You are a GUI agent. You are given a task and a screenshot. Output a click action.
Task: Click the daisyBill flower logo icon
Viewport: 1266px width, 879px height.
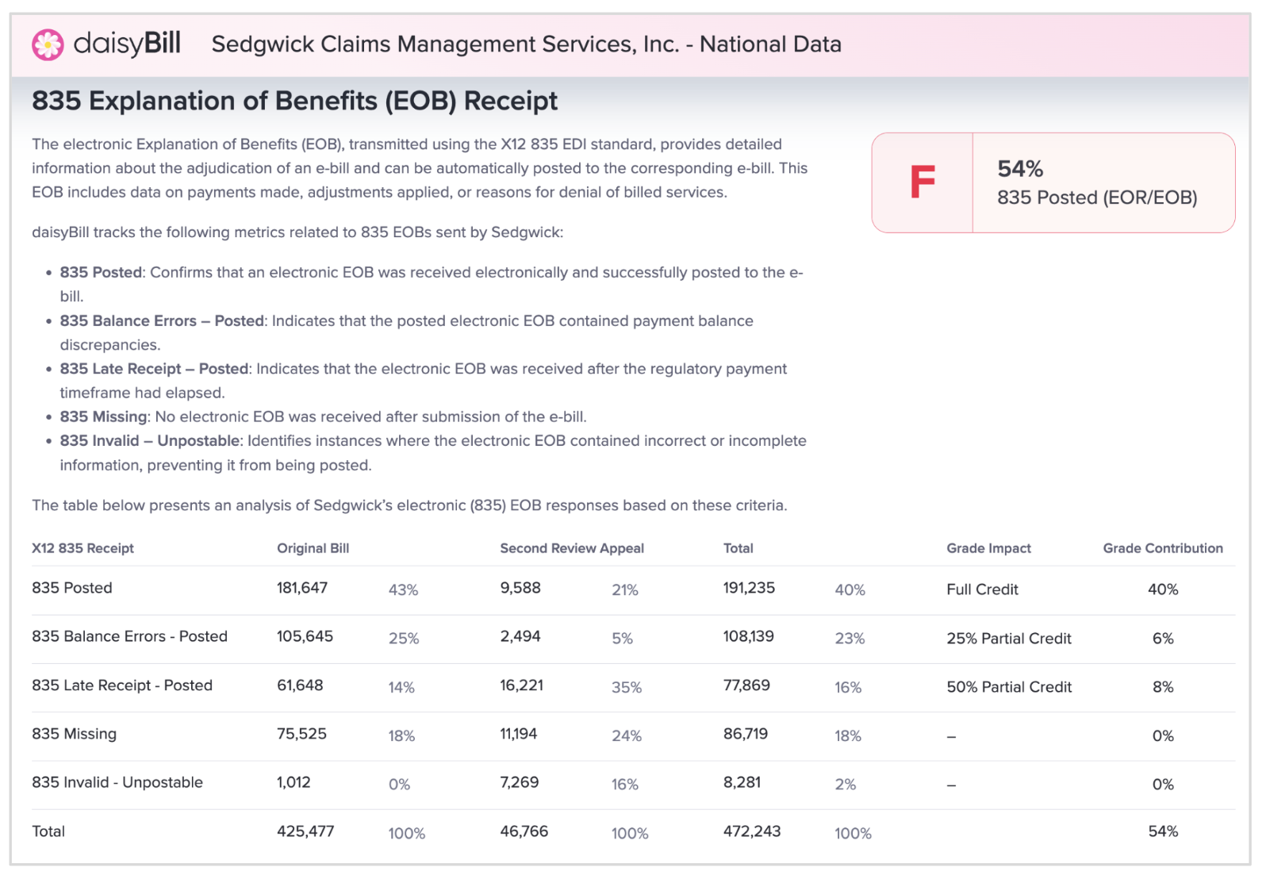pos(48,44)
